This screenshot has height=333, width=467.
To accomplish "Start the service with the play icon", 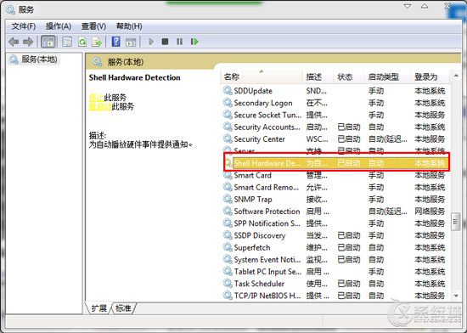I will coord(151,42).
